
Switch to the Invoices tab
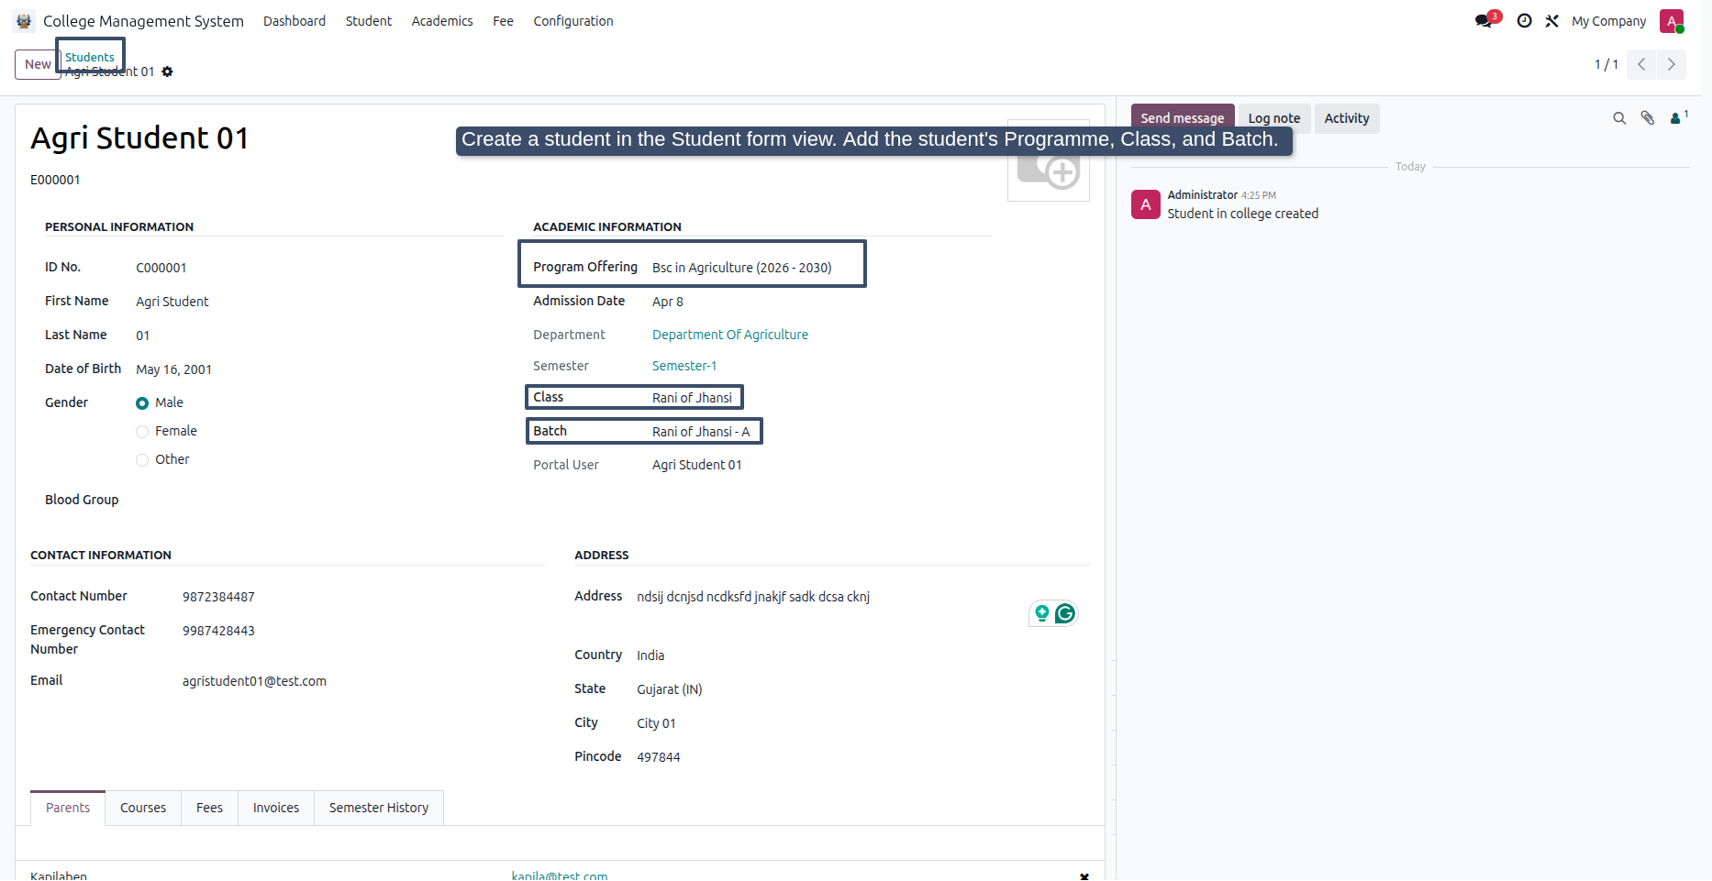tap(276, 808)
